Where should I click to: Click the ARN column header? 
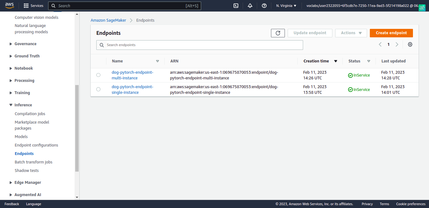point(174,61)
